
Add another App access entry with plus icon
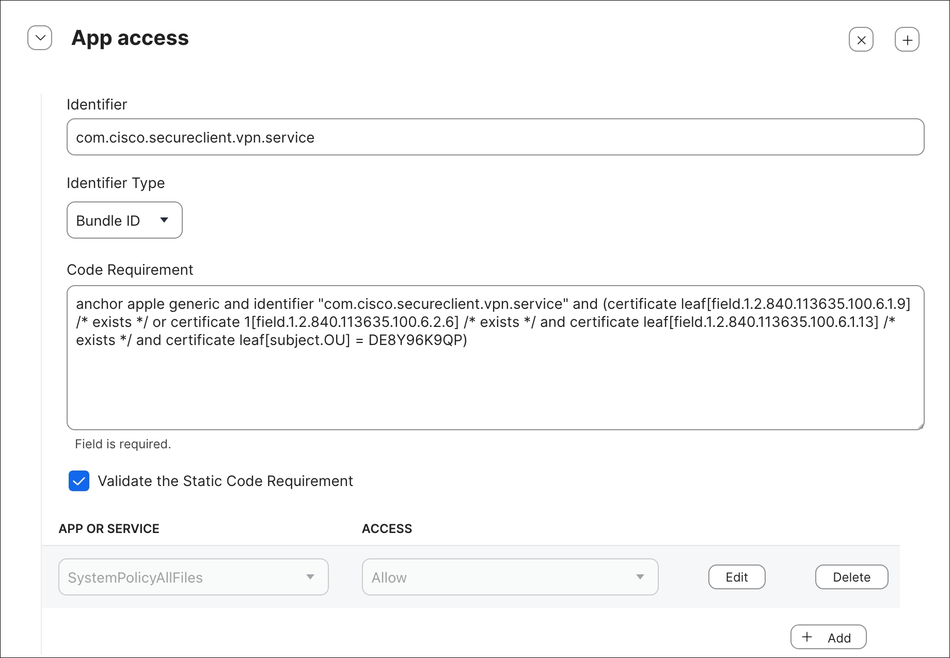point(907,40)
